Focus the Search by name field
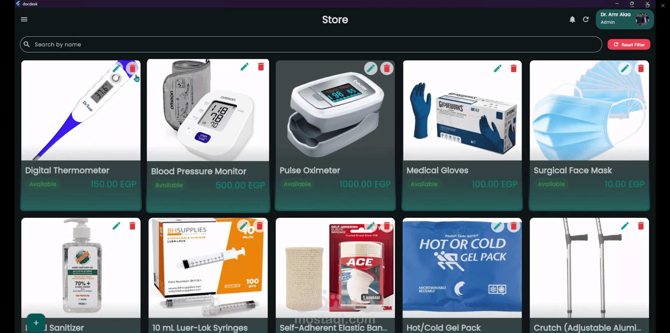Viewport: 670px width, 333px height. point(311,45)
